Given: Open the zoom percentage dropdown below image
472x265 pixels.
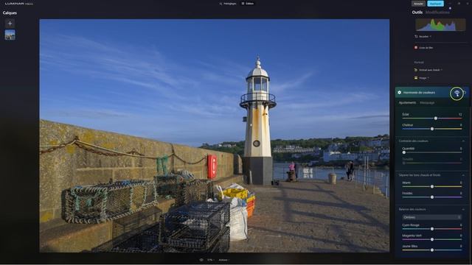Looking at the screenshot, I should 210,260.
